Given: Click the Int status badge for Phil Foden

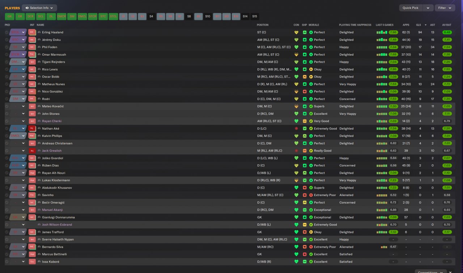Looking at the screenshot, I should coord(32,47).
